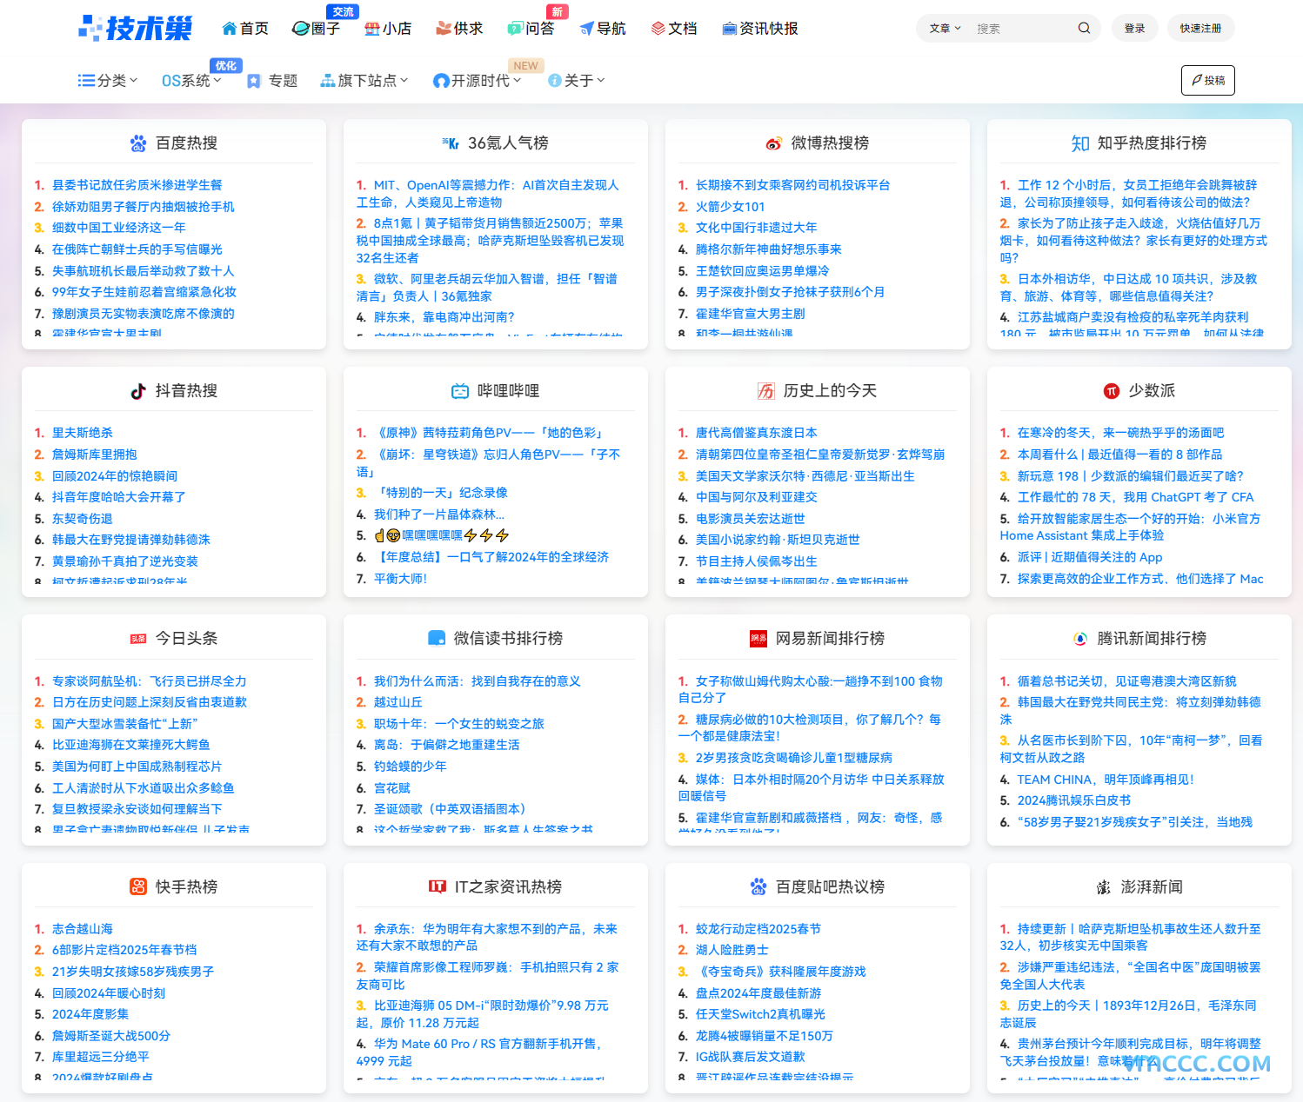Open the 专题 menu item
Viewport: 1303px width, 1102px height.
click(283, 81)
